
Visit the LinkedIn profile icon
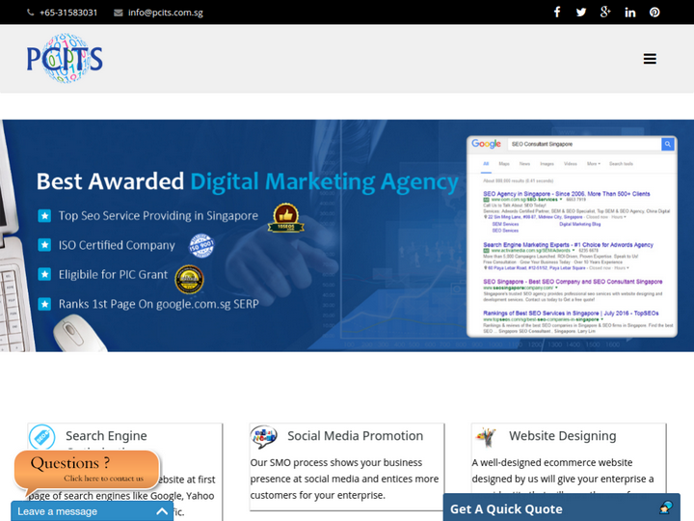[x=630, y=13]
